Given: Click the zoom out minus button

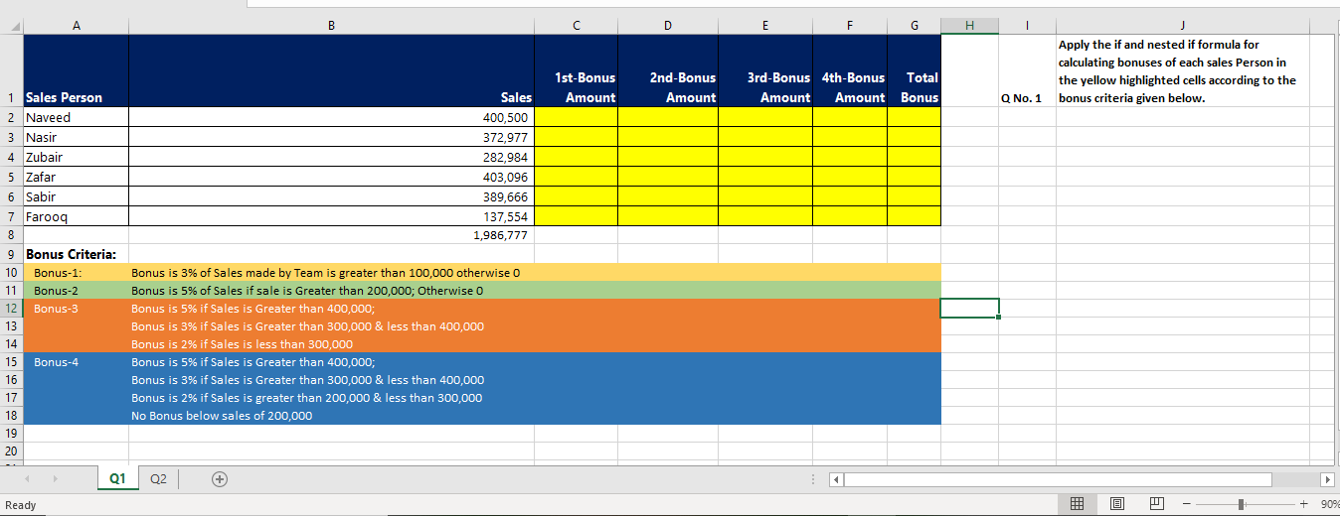Looking at the screenshot, I should pyautogui.click(x=1186, y=504).
